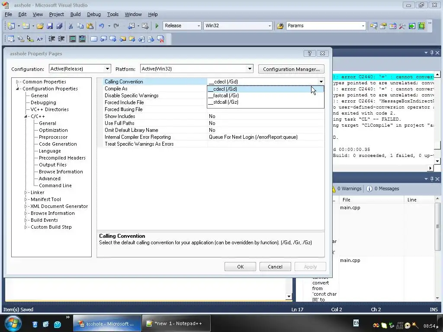Click the Copy icon in toolbar

(x=80, y=26)
